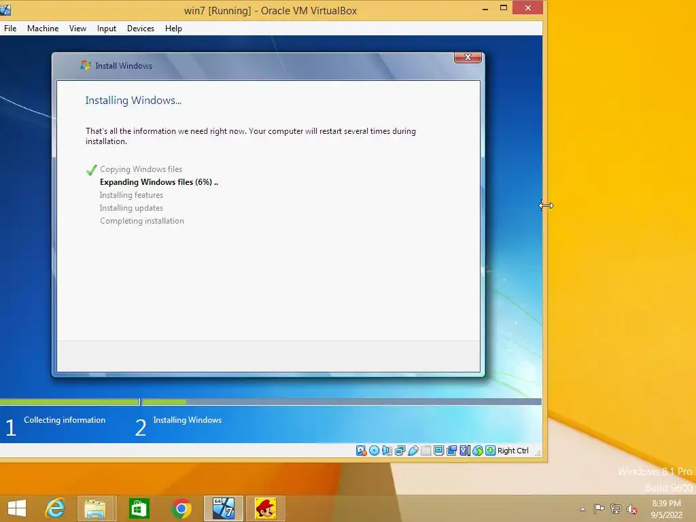Launch Internet Explorer from the taskbar
696x522 pixels.
[x=56, y=508]
